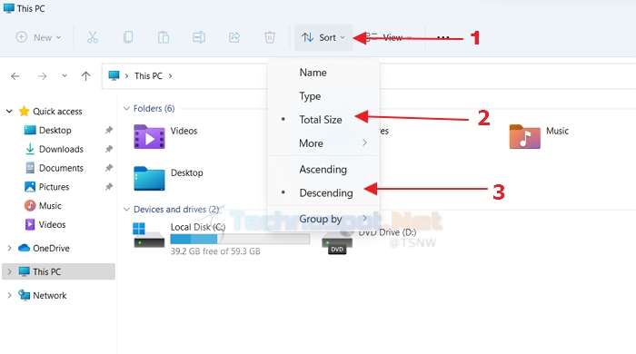Open the Desktop folder icon in Folders
The width and height of the screenshot is (636, 354).
(x=149, y=178)
